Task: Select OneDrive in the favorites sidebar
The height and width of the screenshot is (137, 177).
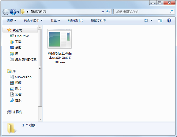Action: click(x=21, y=36)
